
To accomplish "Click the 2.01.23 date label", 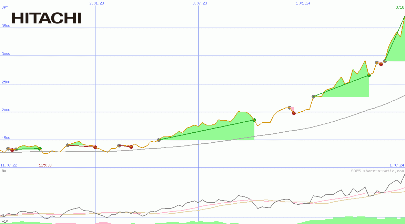I will (x=97, y=3).
